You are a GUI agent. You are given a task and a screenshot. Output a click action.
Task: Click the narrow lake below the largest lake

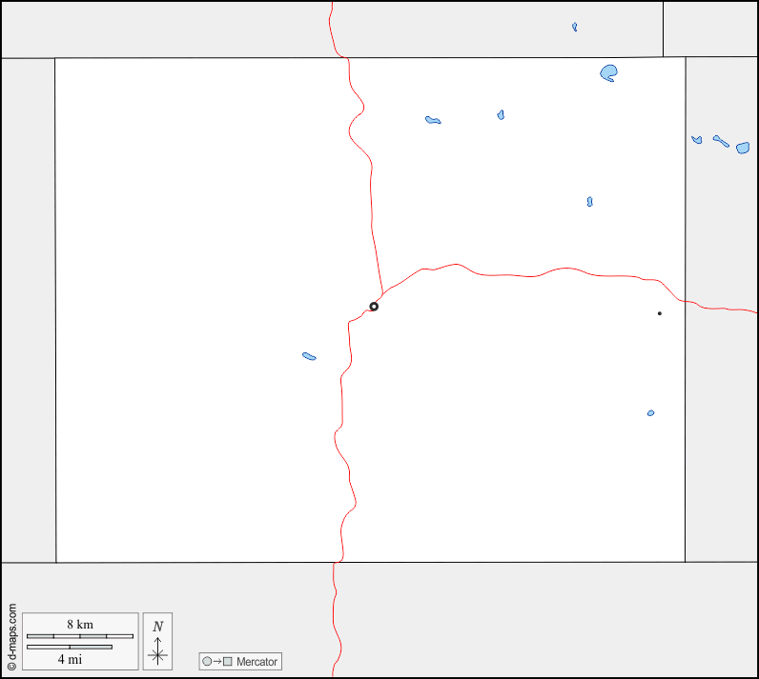(x=589, y=202)
